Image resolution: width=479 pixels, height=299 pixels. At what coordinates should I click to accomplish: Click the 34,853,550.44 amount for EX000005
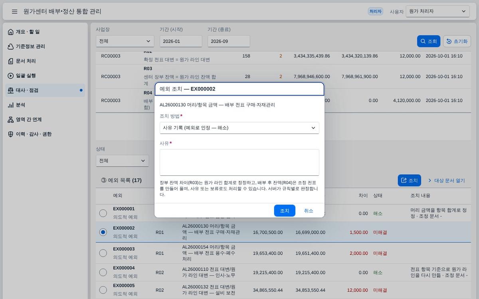(x=310, y=290)
